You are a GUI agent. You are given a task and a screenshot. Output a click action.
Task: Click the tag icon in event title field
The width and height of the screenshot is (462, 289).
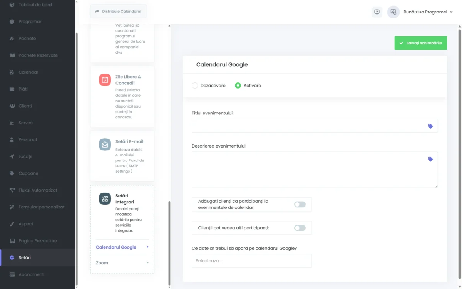click(430, 126)
